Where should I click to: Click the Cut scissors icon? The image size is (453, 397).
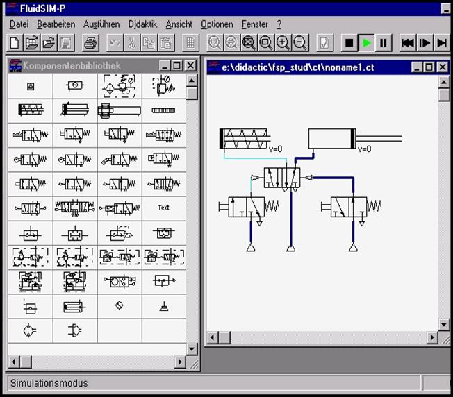coord(132,43)
